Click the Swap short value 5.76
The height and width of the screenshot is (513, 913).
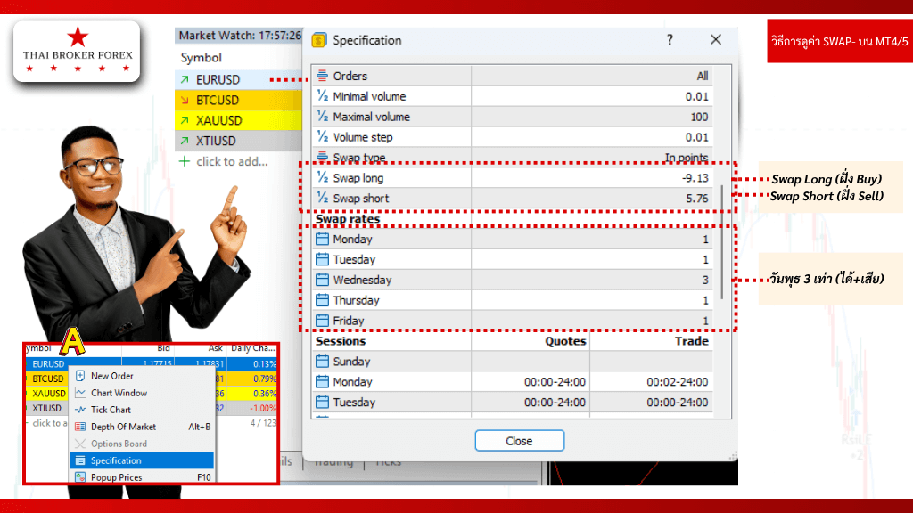pyautogui.click(x=697, y=199)
